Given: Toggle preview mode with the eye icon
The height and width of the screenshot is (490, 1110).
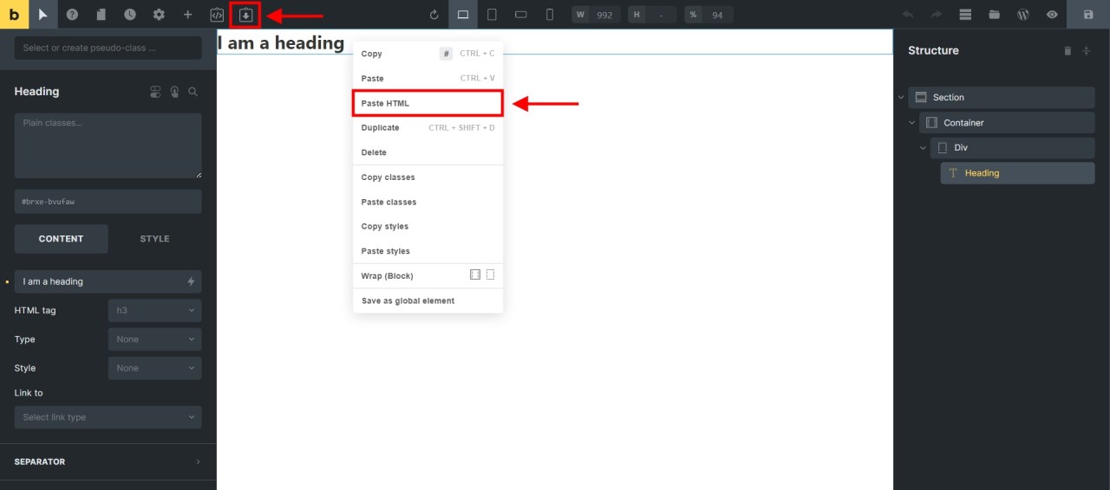Looking at the screenshot, I should pyautogui.click(x=1052, y=15).
